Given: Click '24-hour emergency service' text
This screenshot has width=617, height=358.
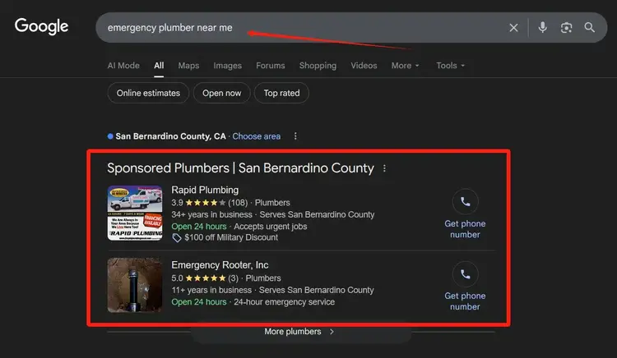Looking at the screenshot, I should (x=284, y=302).
